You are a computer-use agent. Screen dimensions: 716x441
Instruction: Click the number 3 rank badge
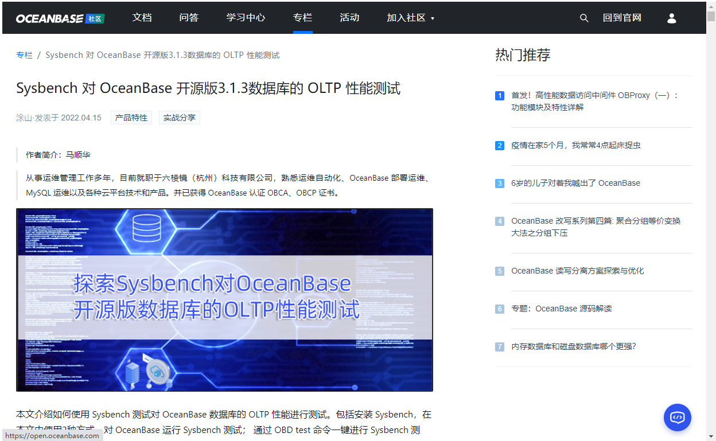(x=500, y=184)
